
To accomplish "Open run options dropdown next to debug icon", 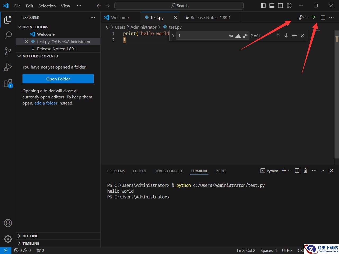I will pos(307,17).
